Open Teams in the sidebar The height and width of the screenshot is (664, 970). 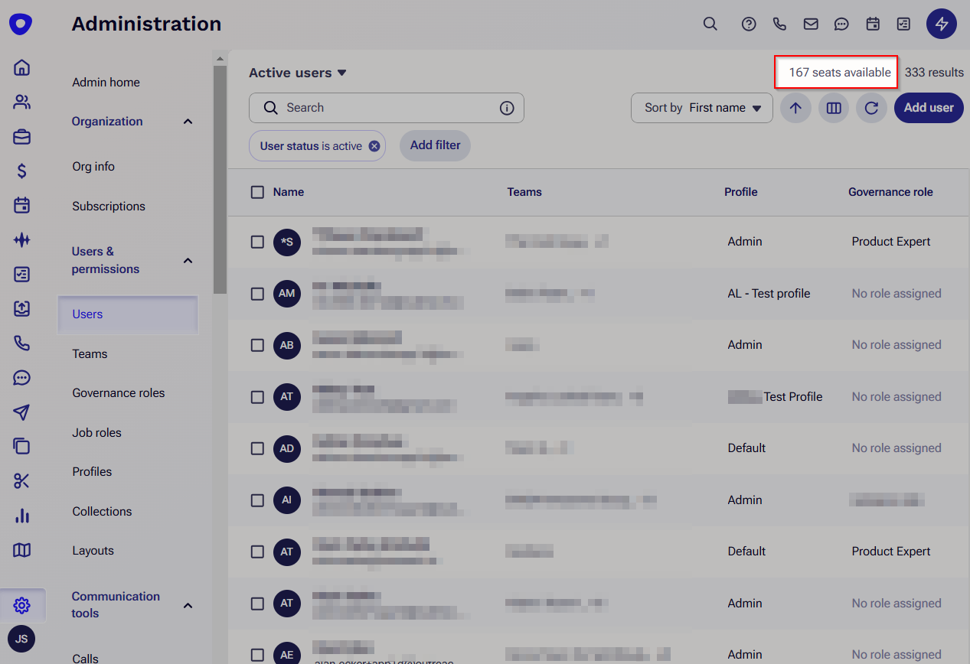click(90, 354)
